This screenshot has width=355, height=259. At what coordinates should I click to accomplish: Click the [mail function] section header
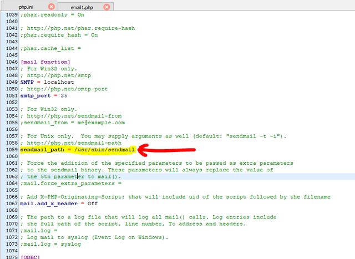(x=45, y=62)
